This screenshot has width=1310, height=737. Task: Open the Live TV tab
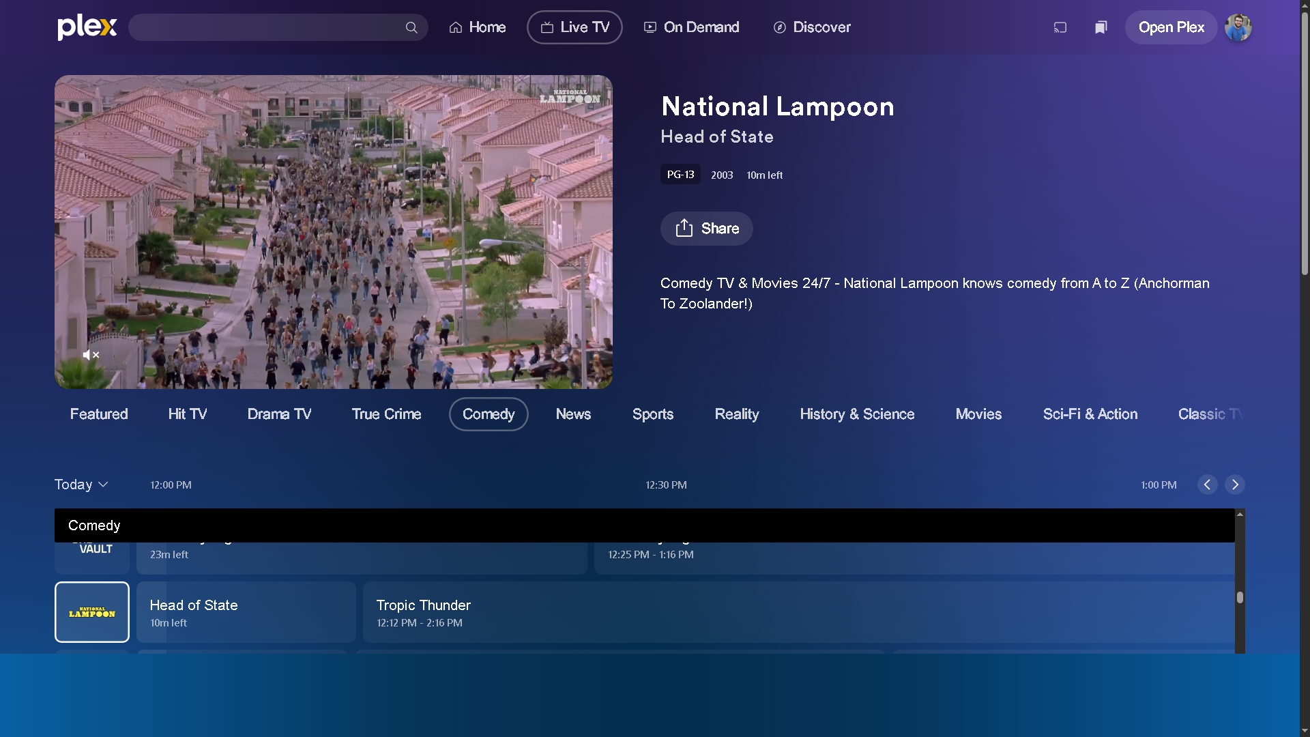pyautogui.click(x=574, y=27)
